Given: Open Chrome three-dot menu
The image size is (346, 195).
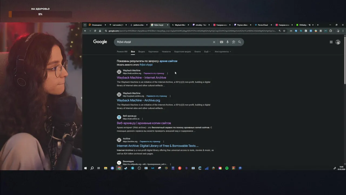Looking at the screenshot, I should coord(343,31).
